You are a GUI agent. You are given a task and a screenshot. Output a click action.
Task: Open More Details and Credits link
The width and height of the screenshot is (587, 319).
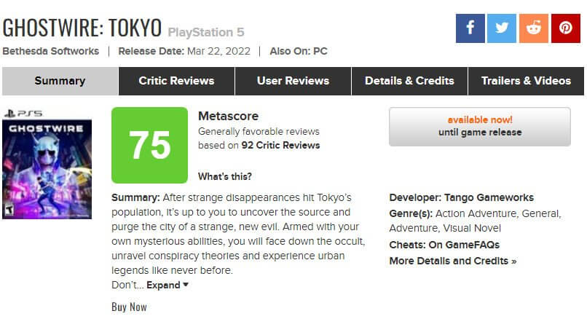click(x=452, y=261)
